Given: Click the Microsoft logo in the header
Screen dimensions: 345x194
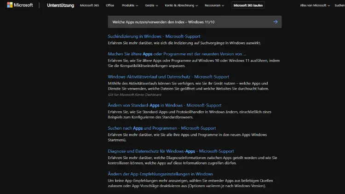Looking at the screenshot, I should [20, 5].
